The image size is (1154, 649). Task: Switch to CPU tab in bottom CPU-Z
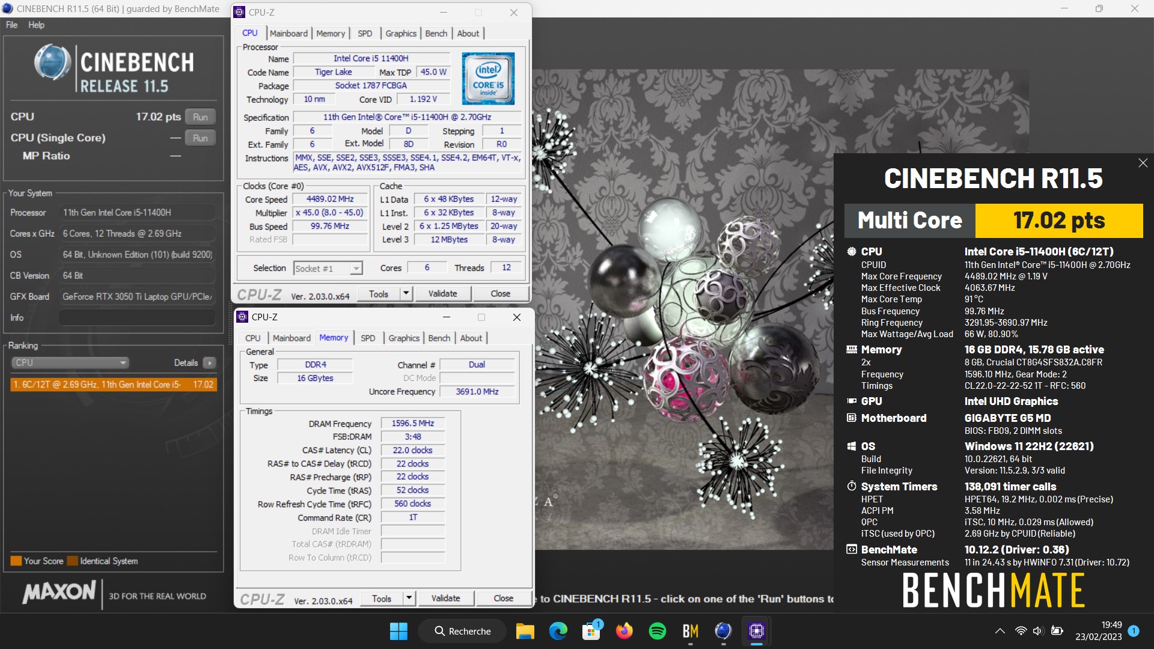(253, 338)
